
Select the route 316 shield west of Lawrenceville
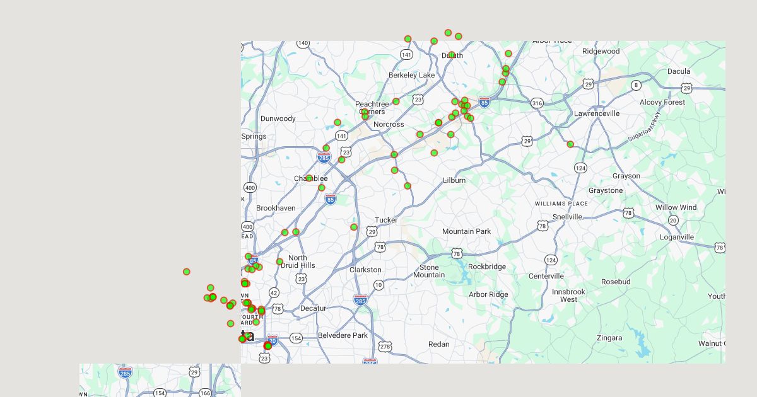[537, 103]
